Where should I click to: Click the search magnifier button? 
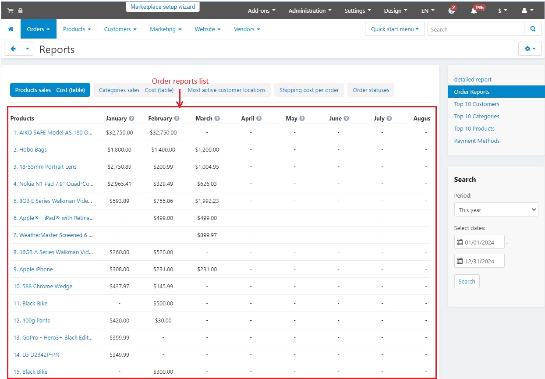(x=533, y=29)
